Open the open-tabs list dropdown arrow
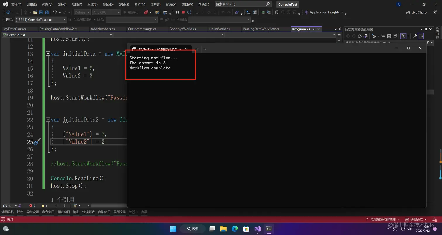This screenshot has height=235, width=442. (335, 29)
